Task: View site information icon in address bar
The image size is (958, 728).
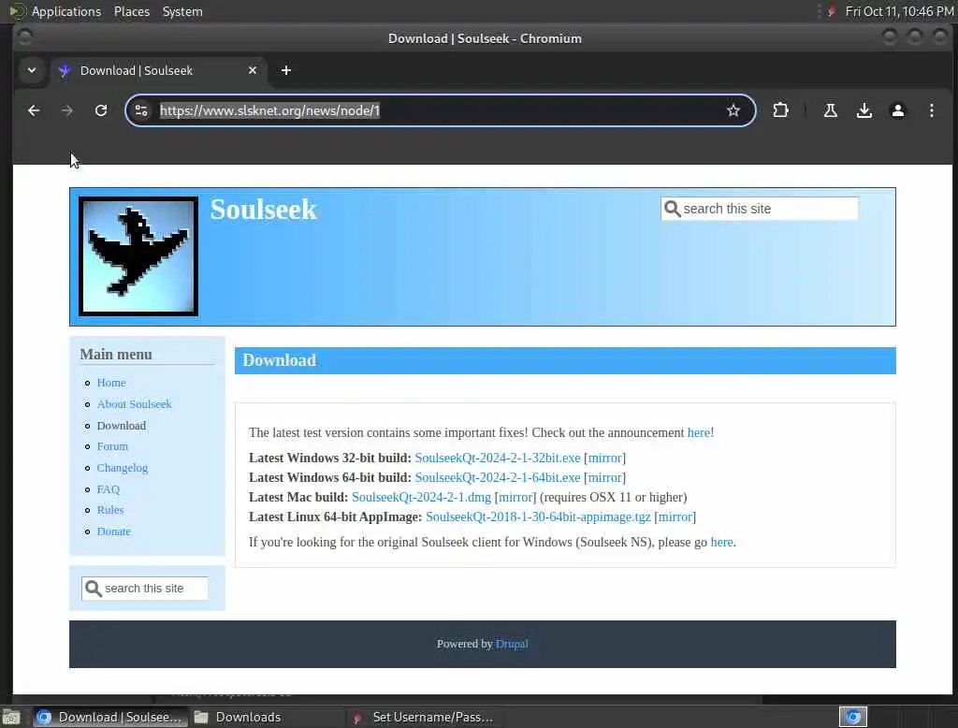Action: pyautogui.click(x=141, y=110)
